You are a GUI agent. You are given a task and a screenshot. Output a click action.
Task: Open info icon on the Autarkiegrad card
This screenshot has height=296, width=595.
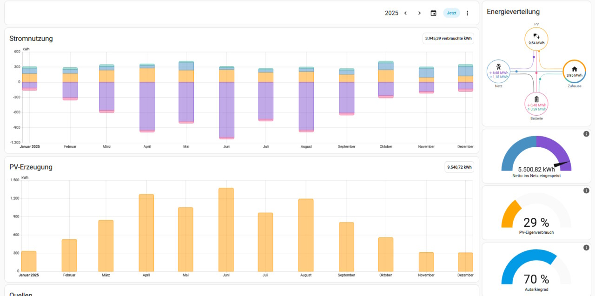point(586,247)
